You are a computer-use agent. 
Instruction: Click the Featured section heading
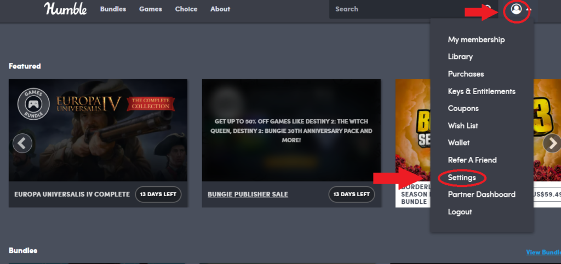pos(25,66)
